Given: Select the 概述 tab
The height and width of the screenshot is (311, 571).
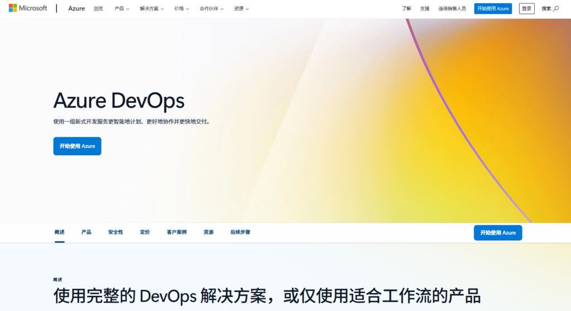Looking at the screenshot, I should coord(59,232).
